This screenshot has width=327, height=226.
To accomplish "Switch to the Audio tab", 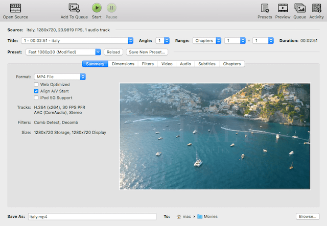I will coord(185,64).
